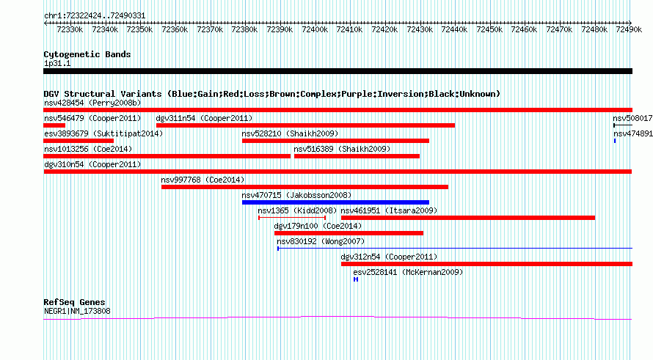
Task: Click the chr1:72322424..72490331 coordinate text
Action: click(95, 16)
